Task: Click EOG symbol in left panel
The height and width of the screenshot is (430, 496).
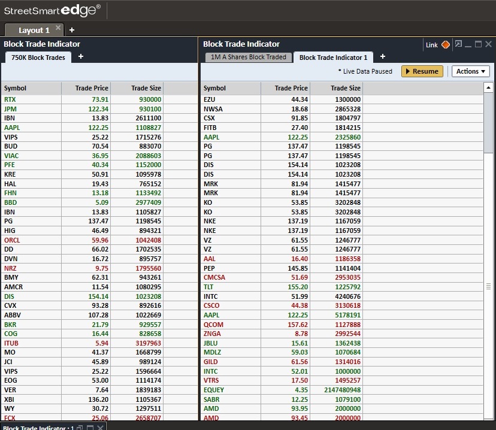Action: tap(10, 380)
